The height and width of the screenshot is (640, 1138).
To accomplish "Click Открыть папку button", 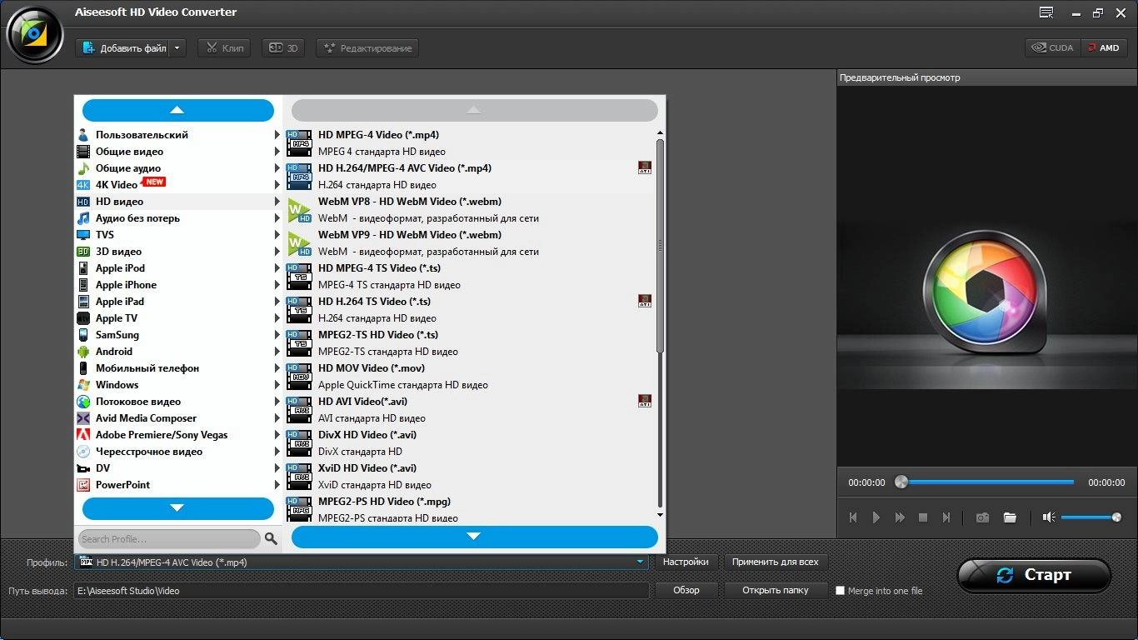I will pyautogui.click(x=775, y=590).
